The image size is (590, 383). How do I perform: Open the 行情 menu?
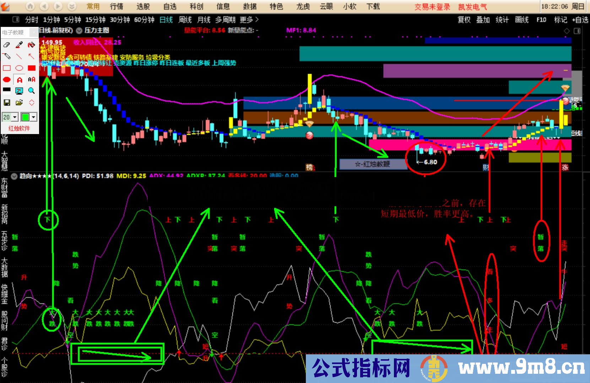tap(116, 6)
